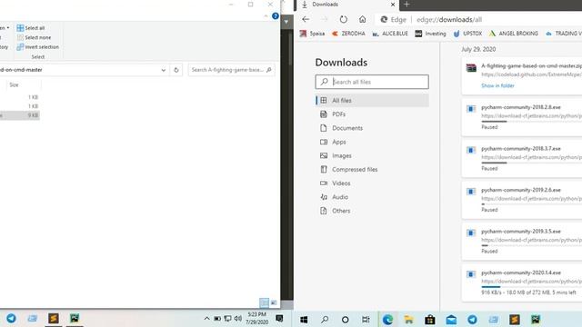Collapse the Explorer ribbon chevron
The height and width of the screenshot is (327, 582).
pyautogui.click(x=266, y=16)
